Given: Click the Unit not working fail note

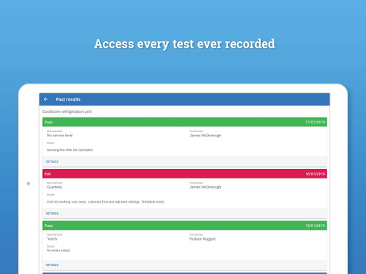Looking at the screenshot, I should point(106,202).
